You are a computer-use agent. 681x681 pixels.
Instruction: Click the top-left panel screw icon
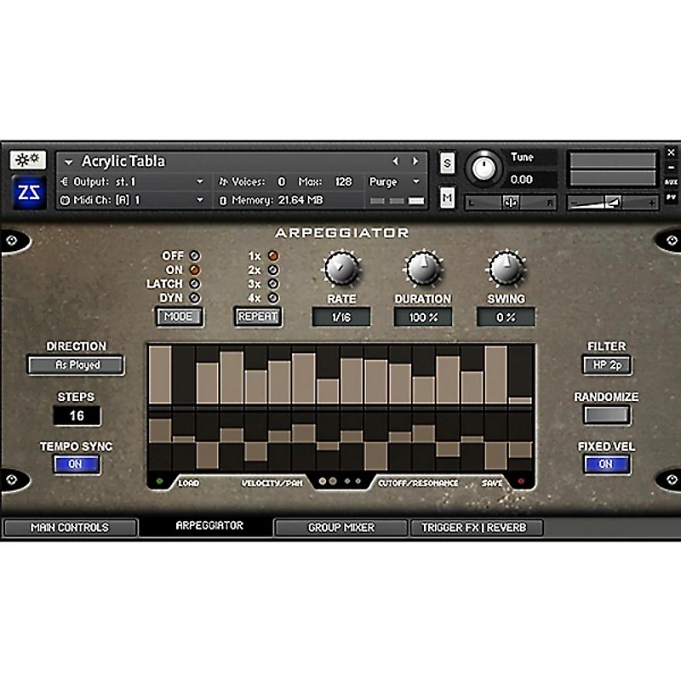[x=12, y=240]
